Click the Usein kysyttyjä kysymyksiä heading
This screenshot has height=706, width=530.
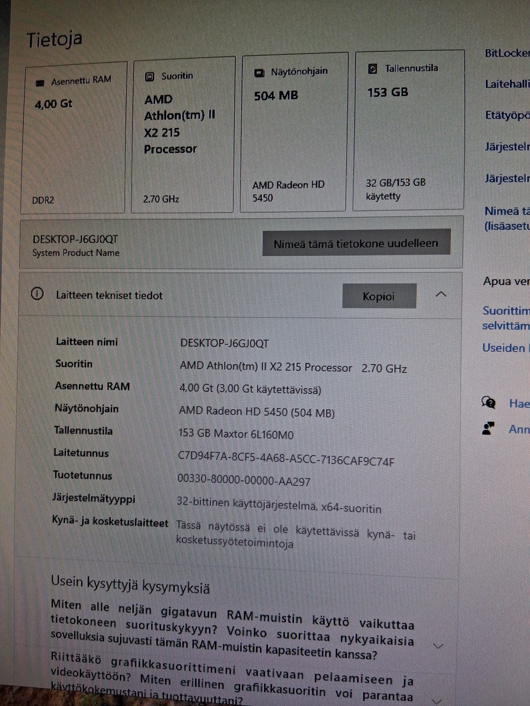130,584
